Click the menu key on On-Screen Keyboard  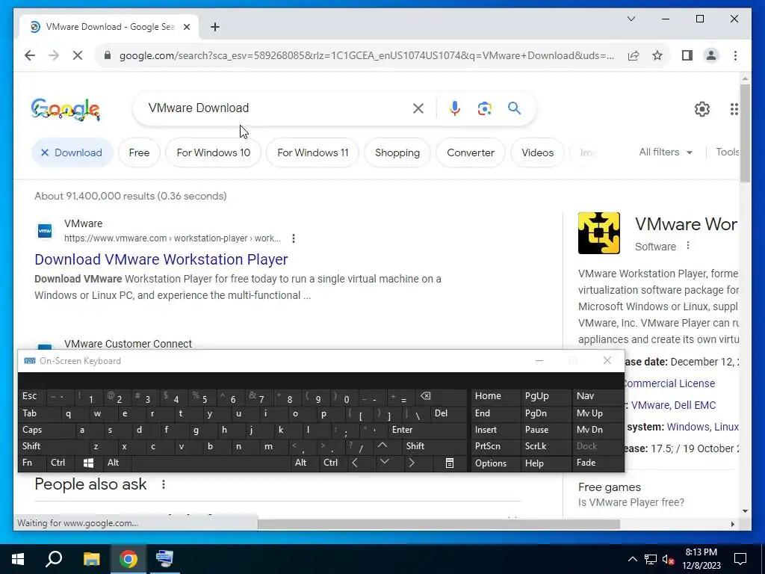coord(449,463)
